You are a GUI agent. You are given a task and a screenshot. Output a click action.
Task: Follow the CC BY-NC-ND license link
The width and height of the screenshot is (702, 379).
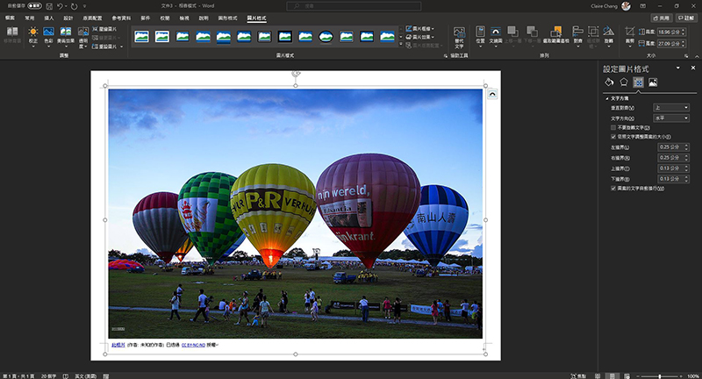coord(192,346)
